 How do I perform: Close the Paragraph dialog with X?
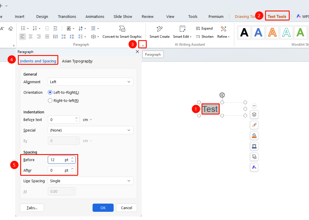point(137,52)
